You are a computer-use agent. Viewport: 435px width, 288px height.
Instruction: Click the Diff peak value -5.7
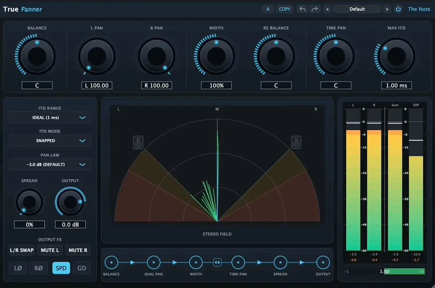click(x=416, y=260)
